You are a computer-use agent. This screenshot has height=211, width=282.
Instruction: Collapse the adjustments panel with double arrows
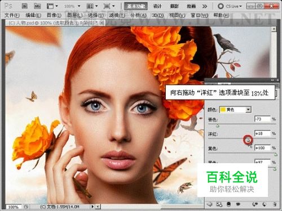coord(272,80)
